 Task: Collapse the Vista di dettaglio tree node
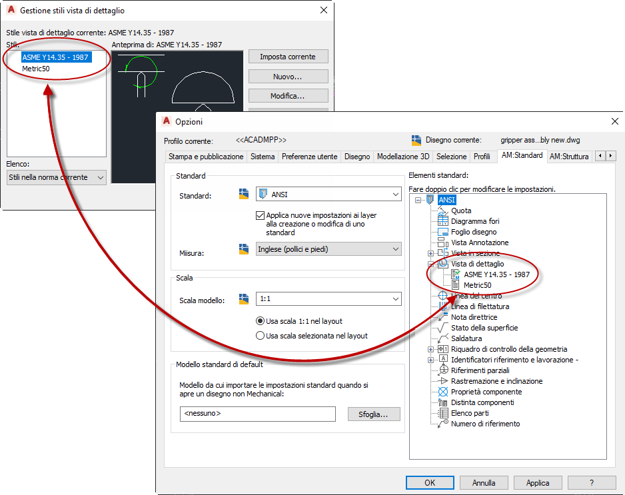pos(430,264)
